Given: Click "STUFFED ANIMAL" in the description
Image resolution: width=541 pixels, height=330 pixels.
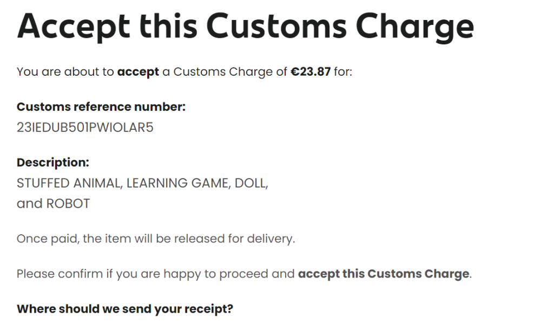Looking at the screenshot, I should (x=68, y=183).
